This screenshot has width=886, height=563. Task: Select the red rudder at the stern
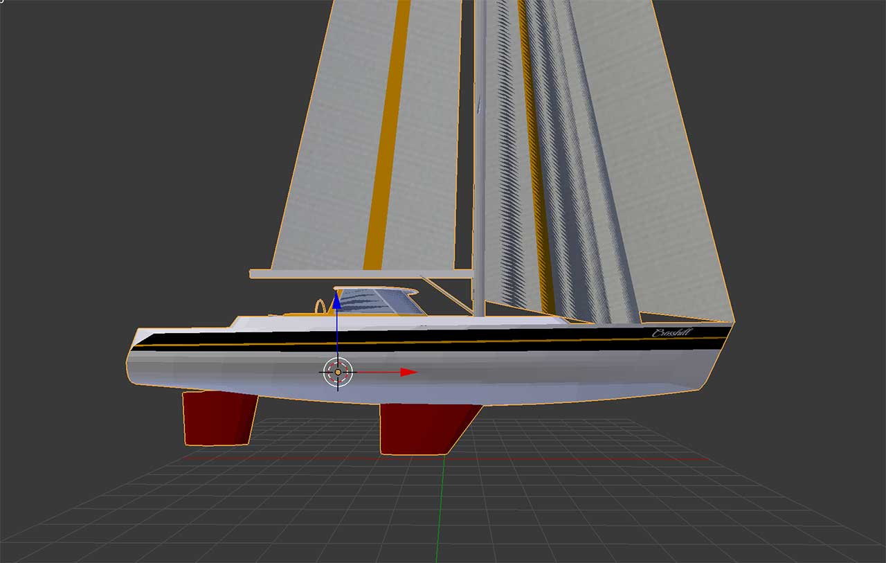pyautogui.click(x=218, y=418)
